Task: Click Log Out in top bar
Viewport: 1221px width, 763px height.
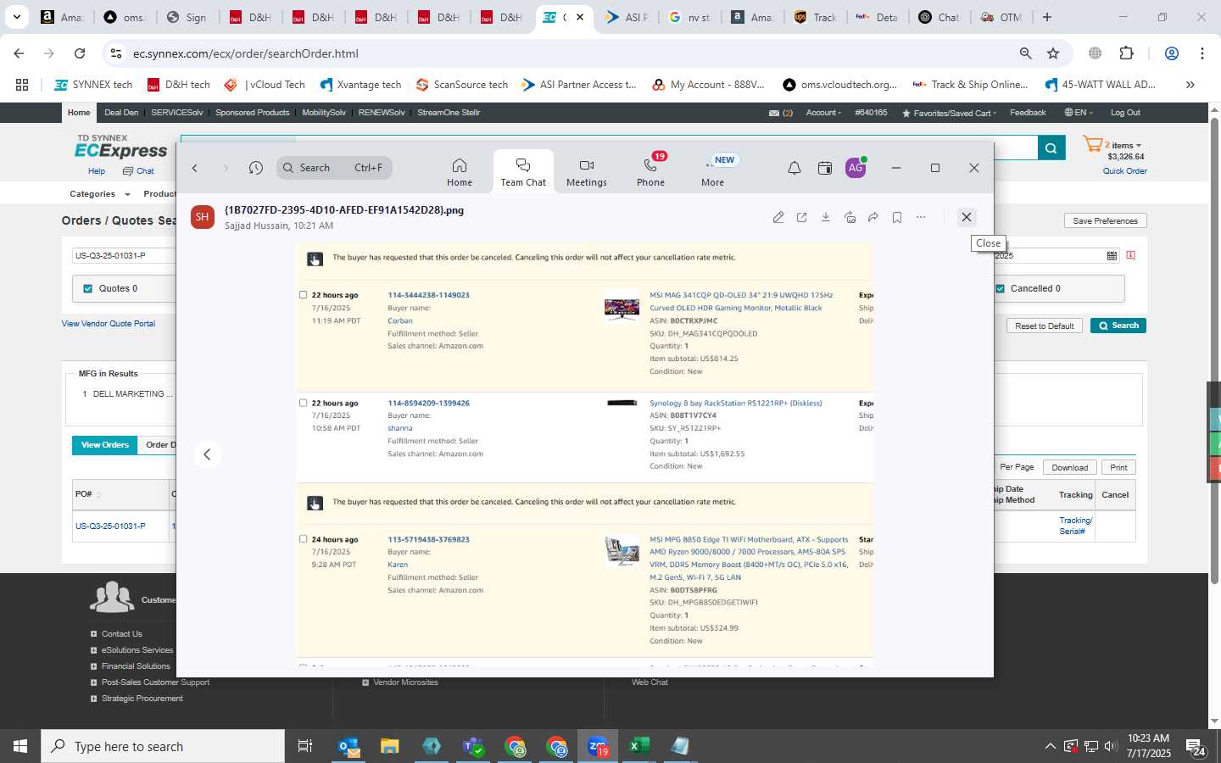Action: pyautogui.click(x=1125, y=113)
